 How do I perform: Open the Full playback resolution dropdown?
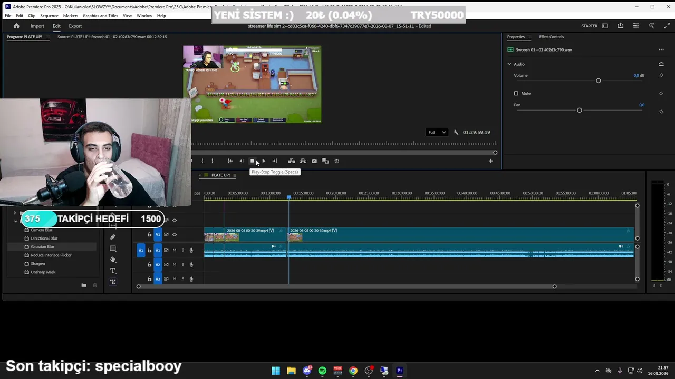coord(437,132)
